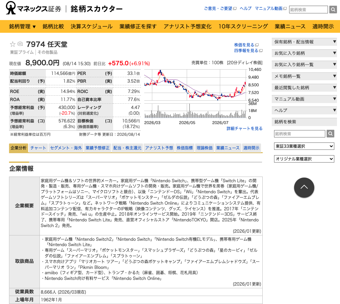This screenshot has height=304, width=340.
Task: Switch to the チャート tab
Action: pyautogui.click(x=38, y=148)
